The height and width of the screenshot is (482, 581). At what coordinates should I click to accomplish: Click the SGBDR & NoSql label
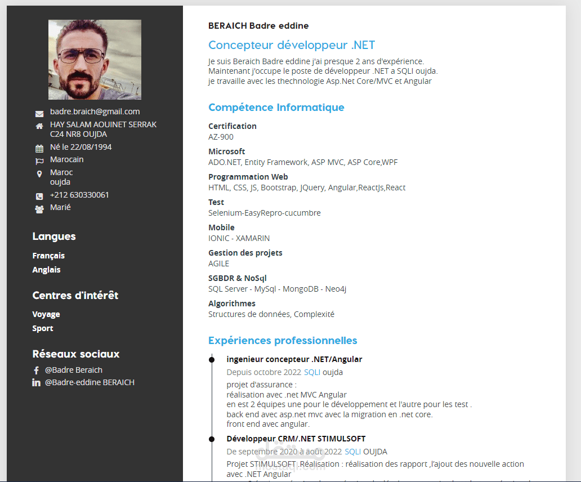(x=238, y=278)
